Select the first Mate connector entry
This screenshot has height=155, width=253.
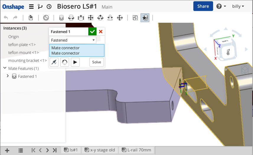(x=65, y=48)
